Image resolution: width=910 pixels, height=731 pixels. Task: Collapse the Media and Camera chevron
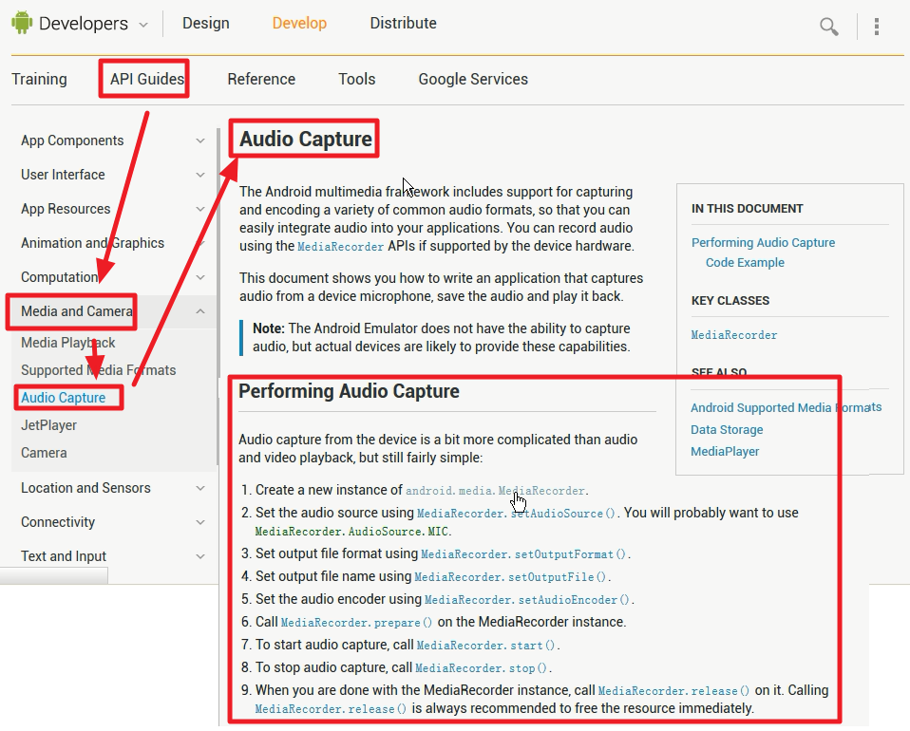point(200,311)
